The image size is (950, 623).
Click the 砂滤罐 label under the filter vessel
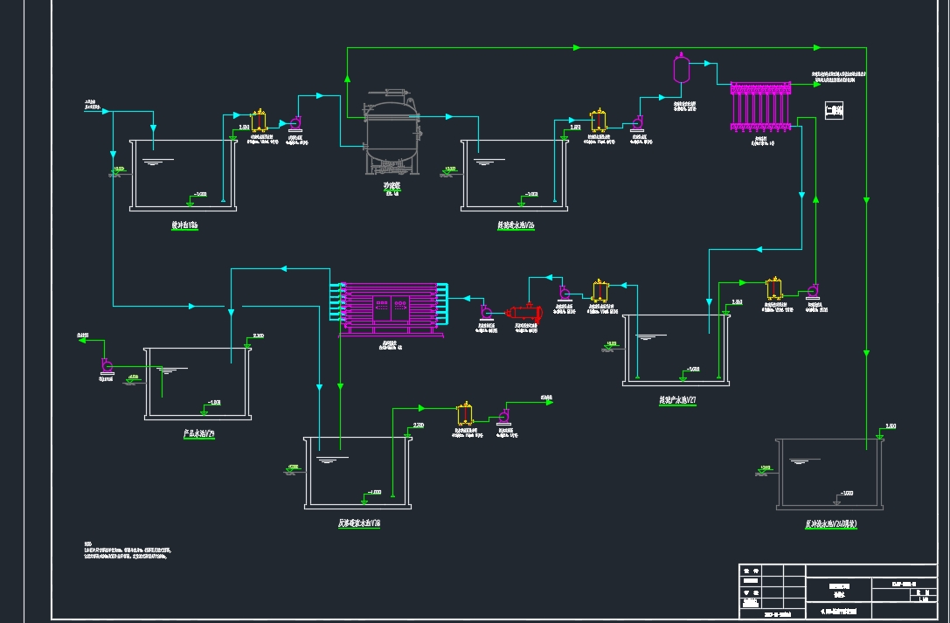click(392, 185)
